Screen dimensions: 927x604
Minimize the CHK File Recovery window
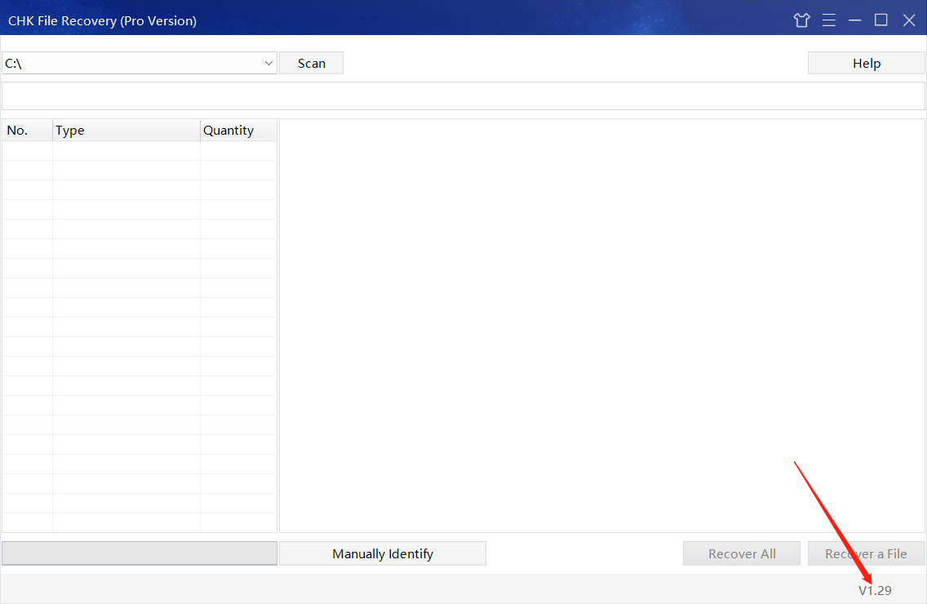click(x=855, y=20)
